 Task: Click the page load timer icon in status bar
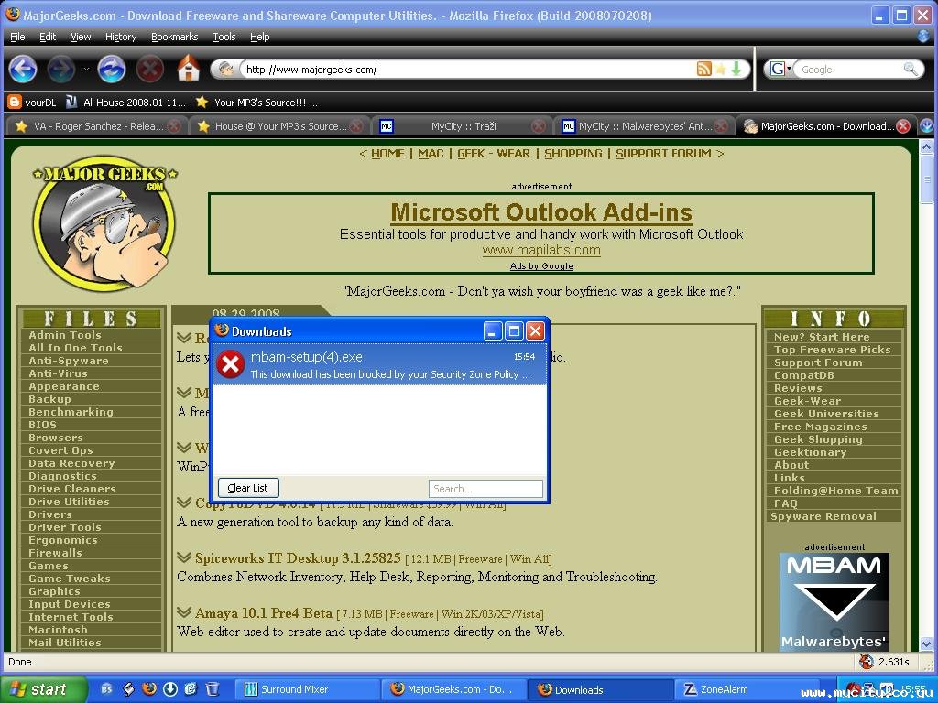click(x=867, y=661)
